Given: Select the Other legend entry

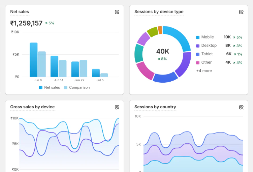Looking at the screenshot, I should click(207, 62).
